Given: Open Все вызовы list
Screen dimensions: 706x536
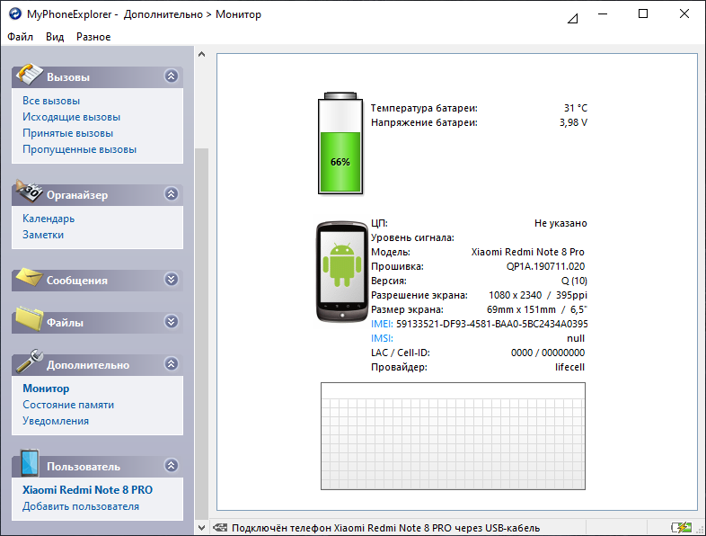Looking at the screenshot, I should (x=51, y=101).
